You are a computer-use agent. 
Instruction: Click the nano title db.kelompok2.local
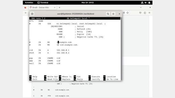tap(78, 18)
